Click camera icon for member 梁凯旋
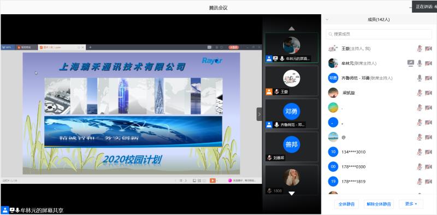Viewport: 437px width, 215px height. tap(428, 93)
